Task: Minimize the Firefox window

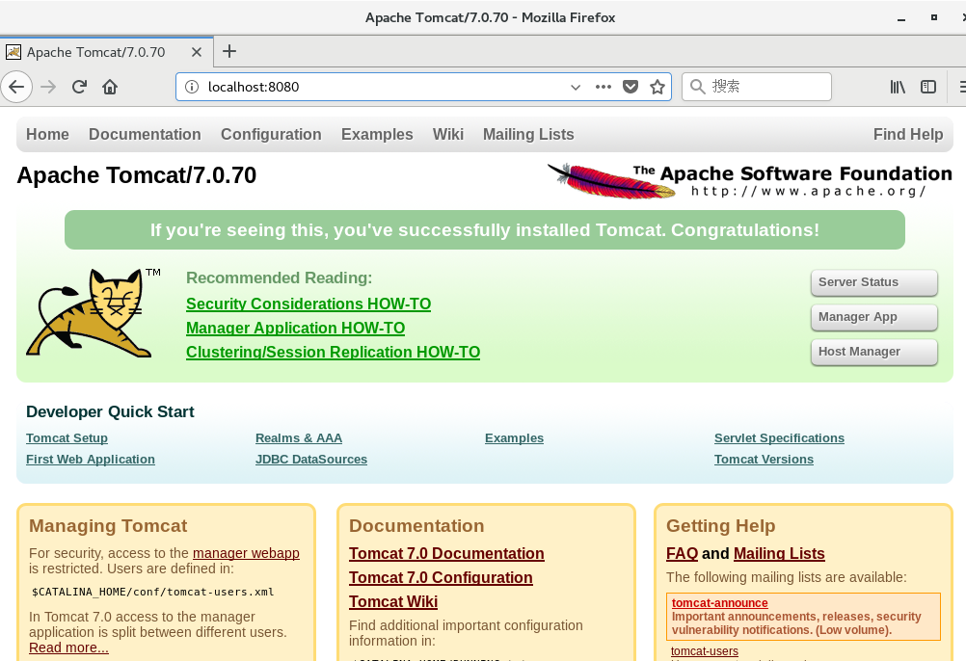Action: [x=901, y=18]
